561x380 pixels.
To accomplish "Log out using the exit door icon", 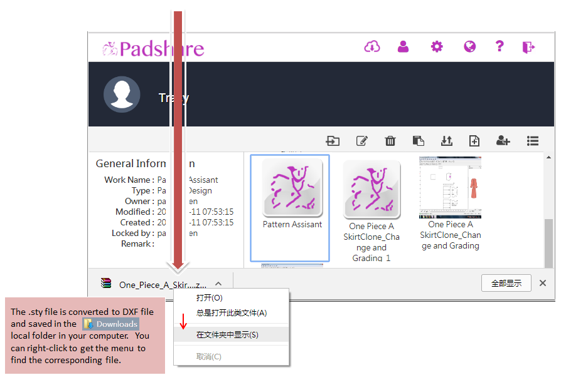I will click(528, 47).
